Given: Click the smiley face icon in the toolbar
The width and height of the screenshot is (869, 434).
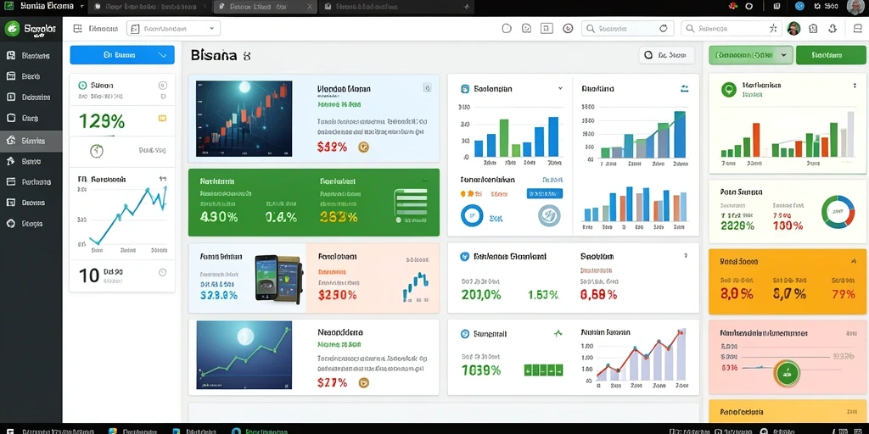Looking at the screenshot, I should [x=526, y=29].
